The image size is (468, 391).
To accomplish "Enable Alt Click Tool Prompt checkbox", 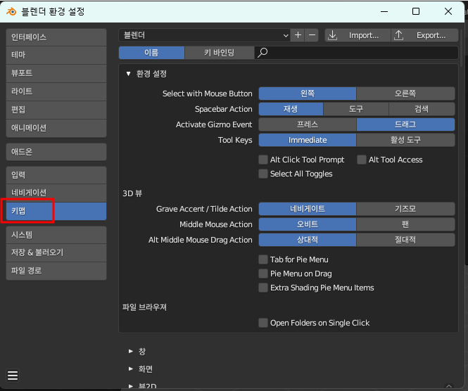I will coord(263,160).
